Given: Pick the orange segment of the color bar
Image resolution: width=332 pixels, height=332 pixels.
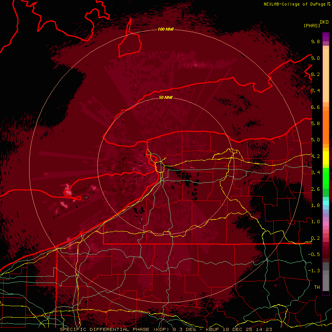Looking at the screenshot, I should pos(326,127).
